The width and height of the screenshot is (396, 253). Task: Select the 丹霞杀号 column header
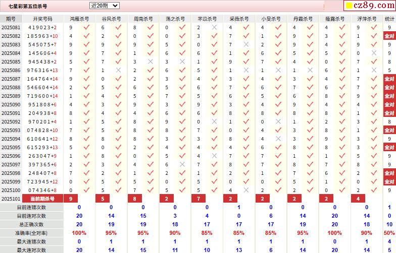pos(303,19)
